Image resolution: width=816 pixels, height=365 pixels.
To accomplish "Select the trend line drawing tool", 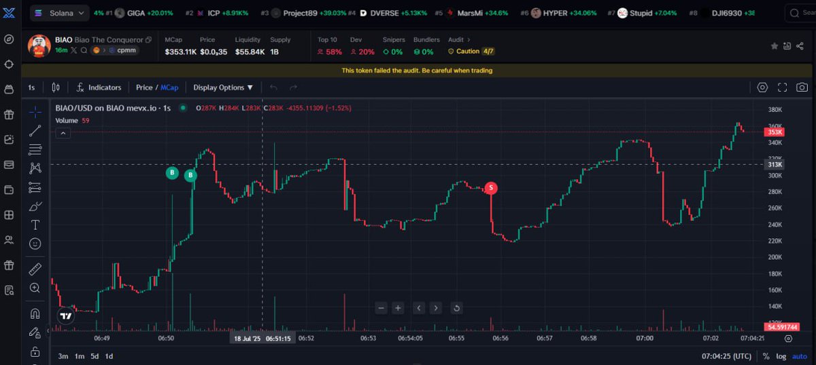I will point(35,131).
